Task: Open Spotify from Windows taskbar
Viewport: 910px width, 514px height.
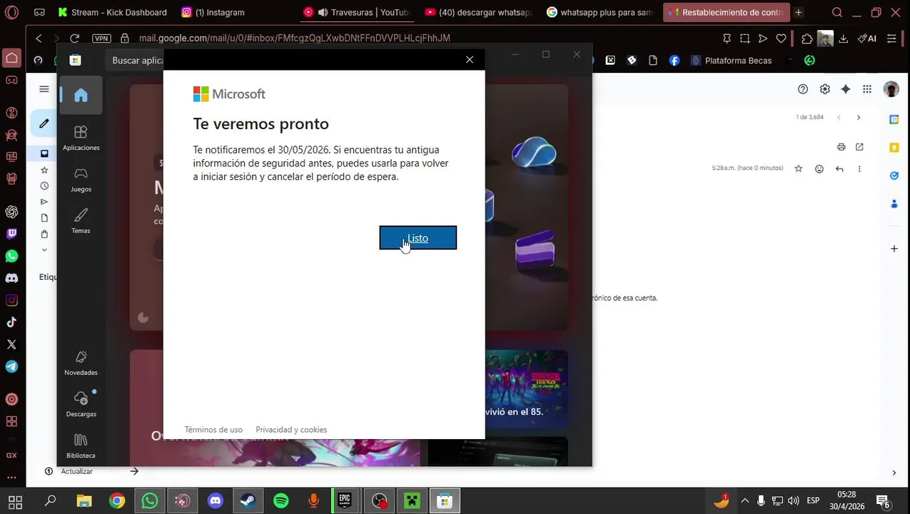Action: tap(281, 501)
